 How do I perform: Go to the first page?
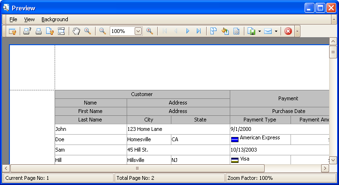click(x=164, y=32)
